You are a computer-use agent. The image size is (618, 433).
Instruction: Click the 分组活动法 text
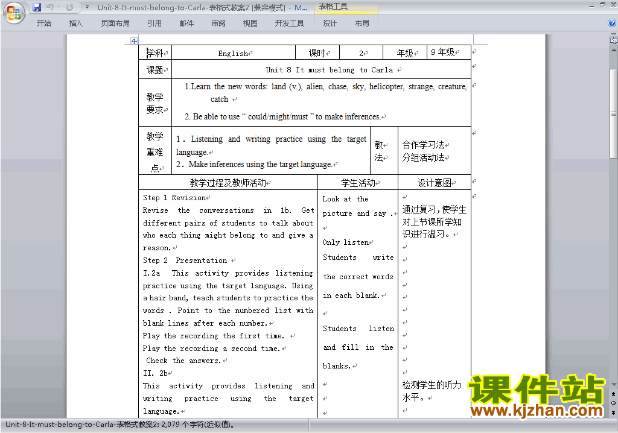pyautogui.click(x=424, y=157)
